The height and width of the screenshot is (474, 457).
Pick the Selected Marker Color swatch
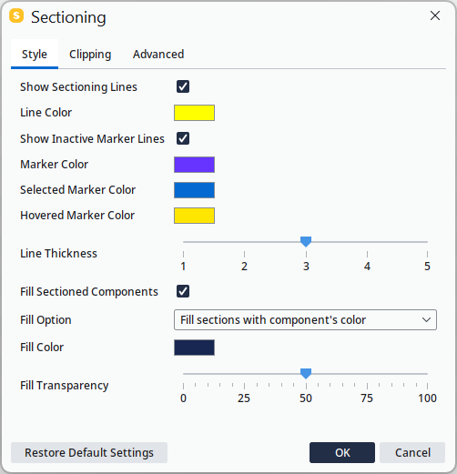194,190
